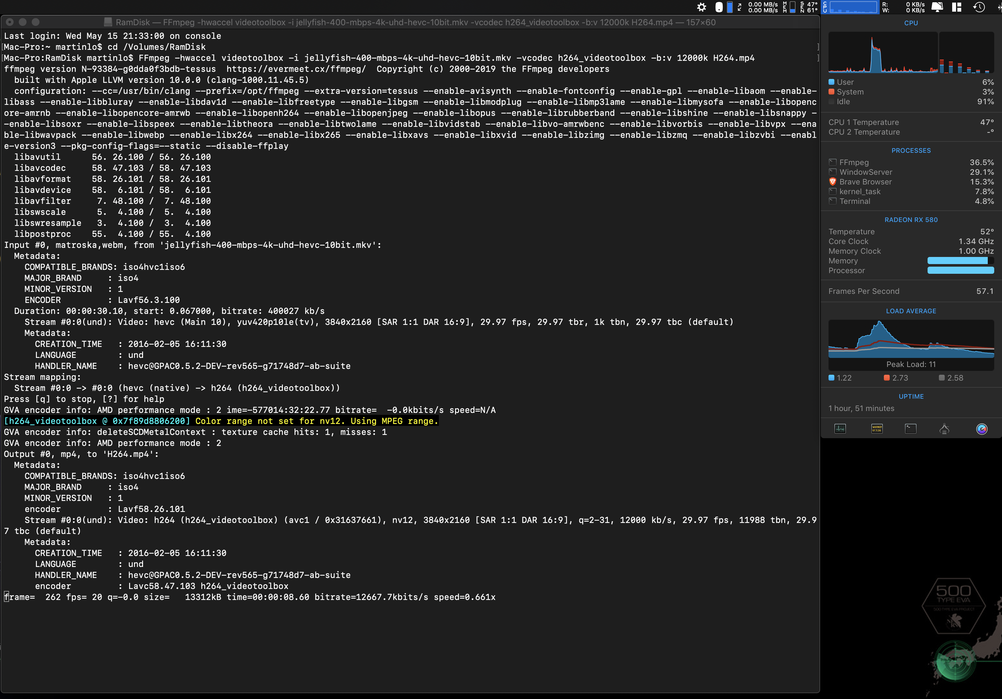Click the highlighted Color range warning line
This screenshot has height=699, width=1002.
[221, 421]
